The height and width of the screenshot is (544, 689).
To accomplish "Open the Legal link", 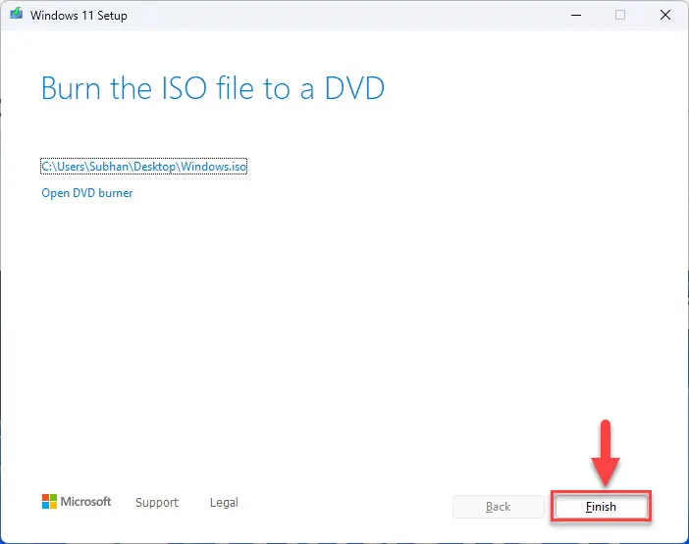I will tap(224, 502).
